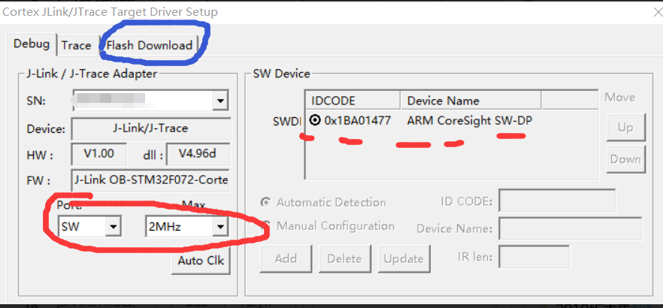Click the Delete device button
This screenshot has height=308, width=663.
tap(345, 258)
